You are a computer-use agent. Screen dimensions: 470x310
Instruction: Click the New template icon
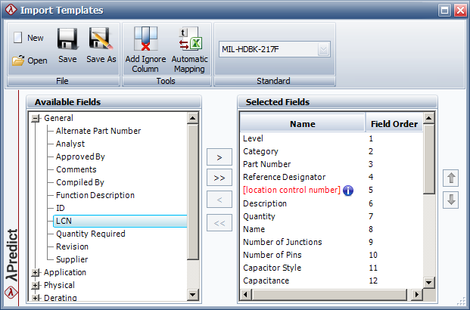pyautogui.click(x=18, y=38)
